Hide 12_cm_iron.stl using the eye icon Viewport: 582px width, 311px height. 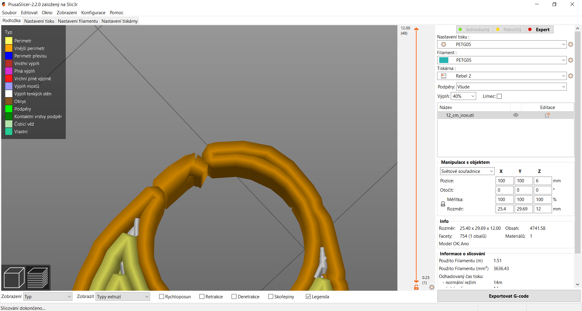pos(516,115)
